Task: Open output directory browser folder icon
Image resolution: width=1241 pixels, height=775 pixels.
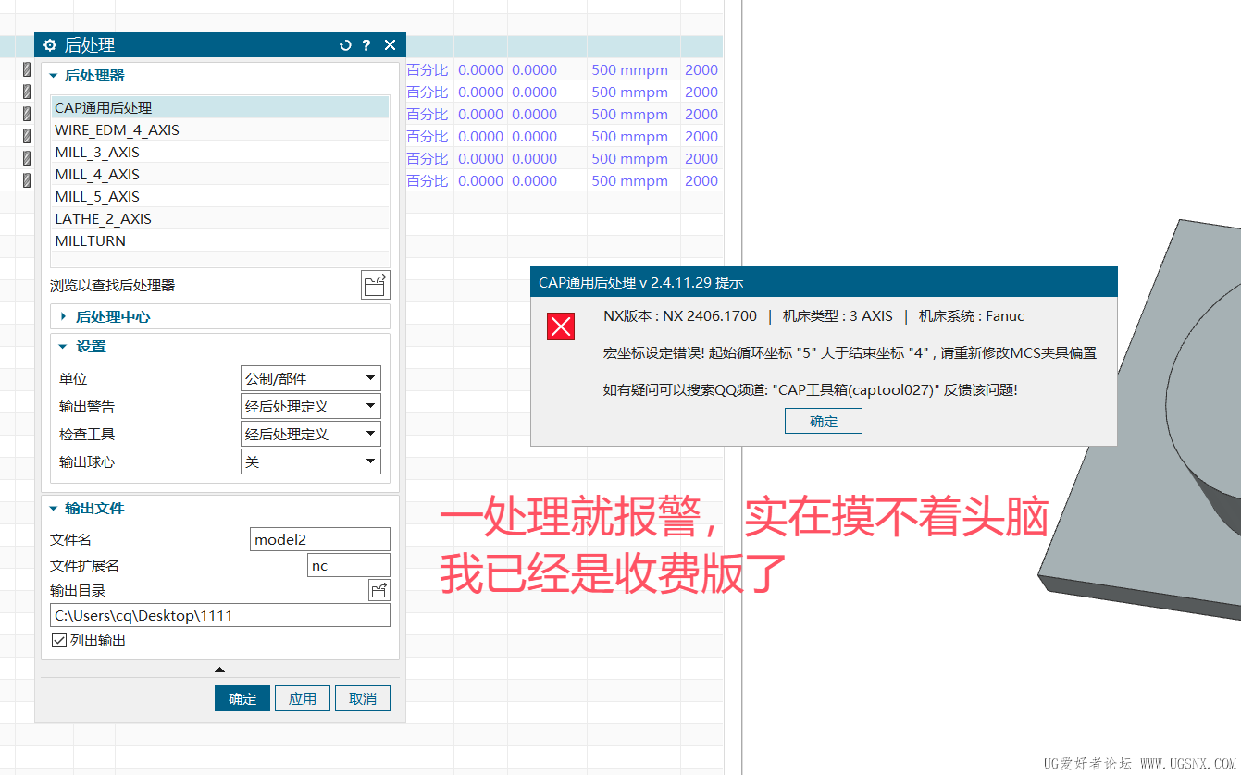Action: [379, 589]
